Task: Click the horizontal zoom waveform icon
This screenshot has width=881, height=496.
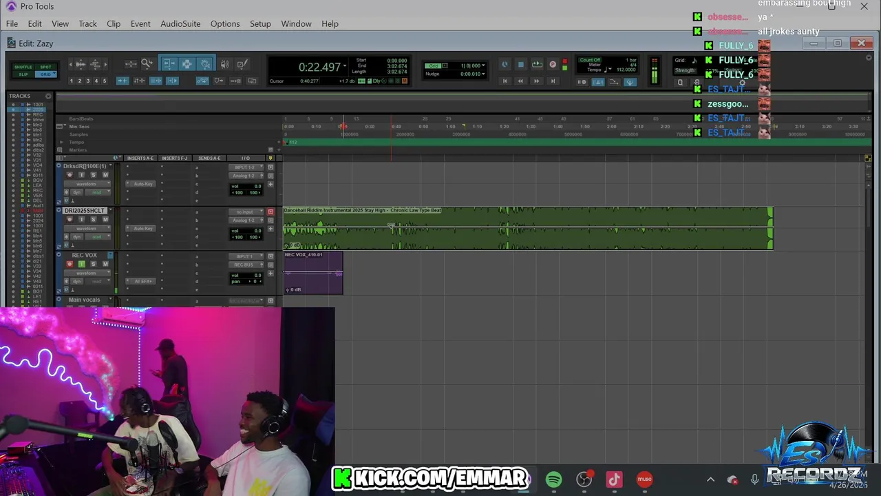Action: 81,64
